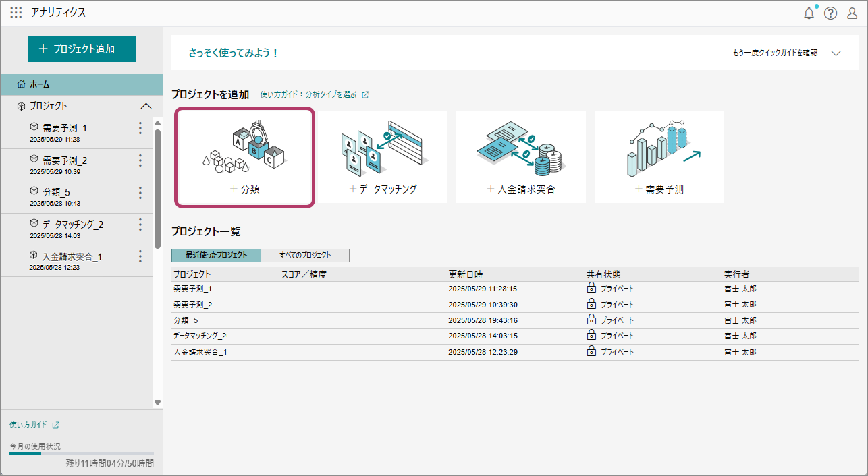This screenshot has height=476, width=868.
Task: Open 使い方ガイド link in sidebar footer
Action: (x=28, y=425)
